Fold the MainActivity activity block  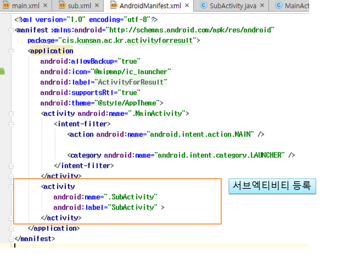coord(11,114)
